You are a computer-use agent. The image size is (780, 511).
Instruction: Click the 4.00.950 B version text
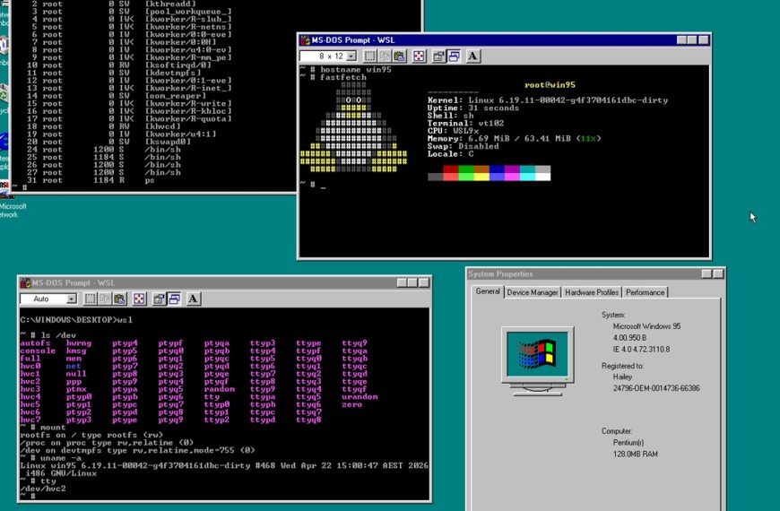pyautogui.click(x=629, y=338)
